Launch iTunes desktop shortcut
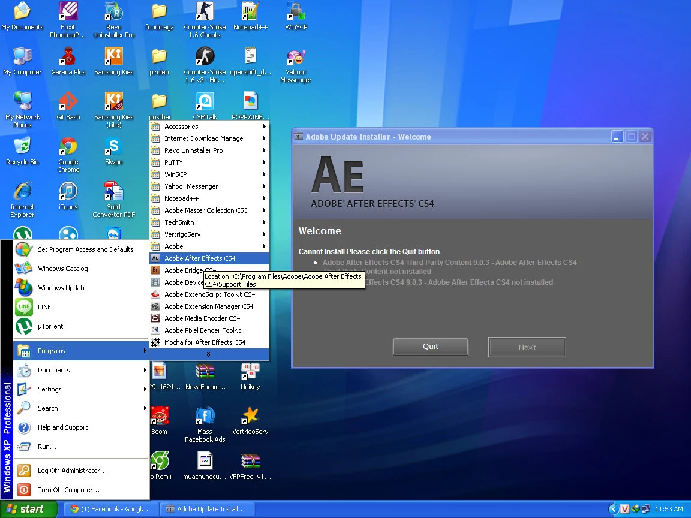The image size is (691, 518). [68, 196]
